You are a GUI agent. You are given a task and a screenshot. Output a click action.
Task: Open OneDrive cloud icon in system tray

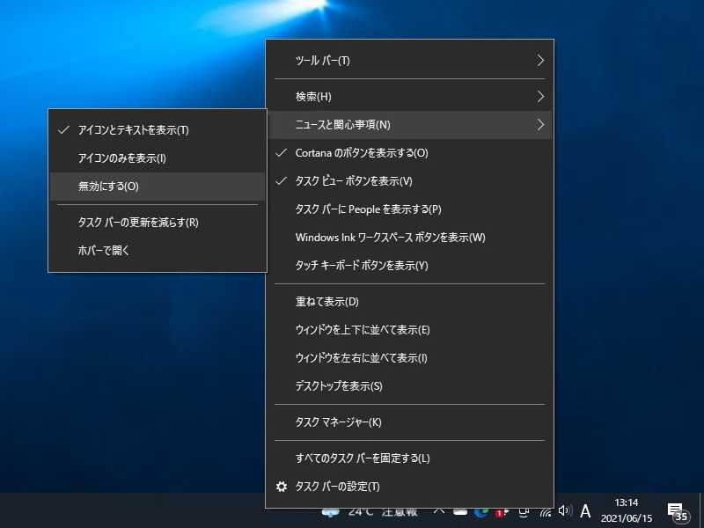tap(459, 512)
